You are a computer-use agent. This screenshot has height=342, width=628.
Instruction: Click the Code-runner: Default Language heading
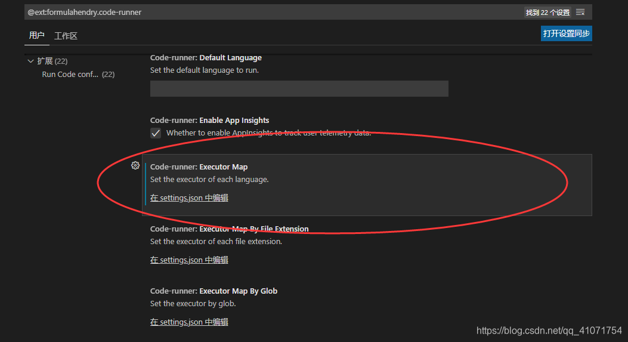pos(206,58)
